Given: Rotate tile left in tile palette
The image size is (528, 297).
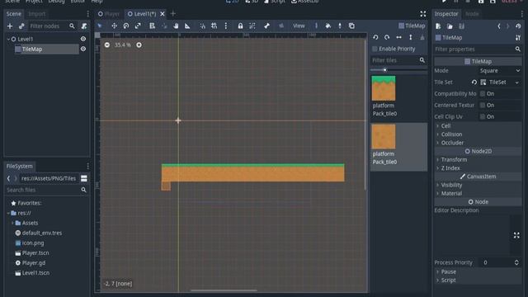Looking at the screenshot, I should [375, 37].
